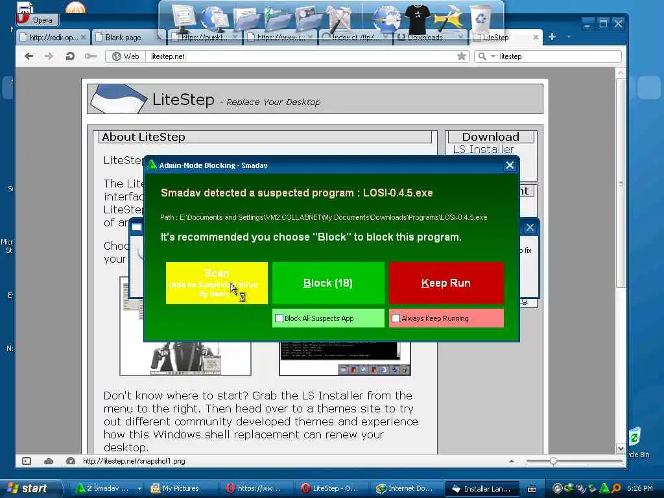The height and width of the screenshot is (498, 664).
Task: Switch to Internet Download taskbar button
Action: tap(407, 488)
